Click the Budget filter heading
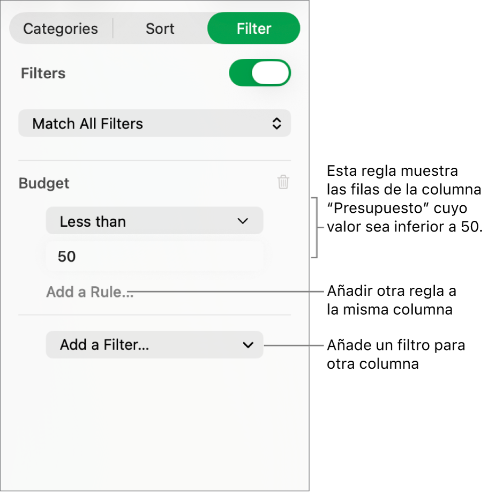Viewport: 495px width, 492px height. (44, 183)
